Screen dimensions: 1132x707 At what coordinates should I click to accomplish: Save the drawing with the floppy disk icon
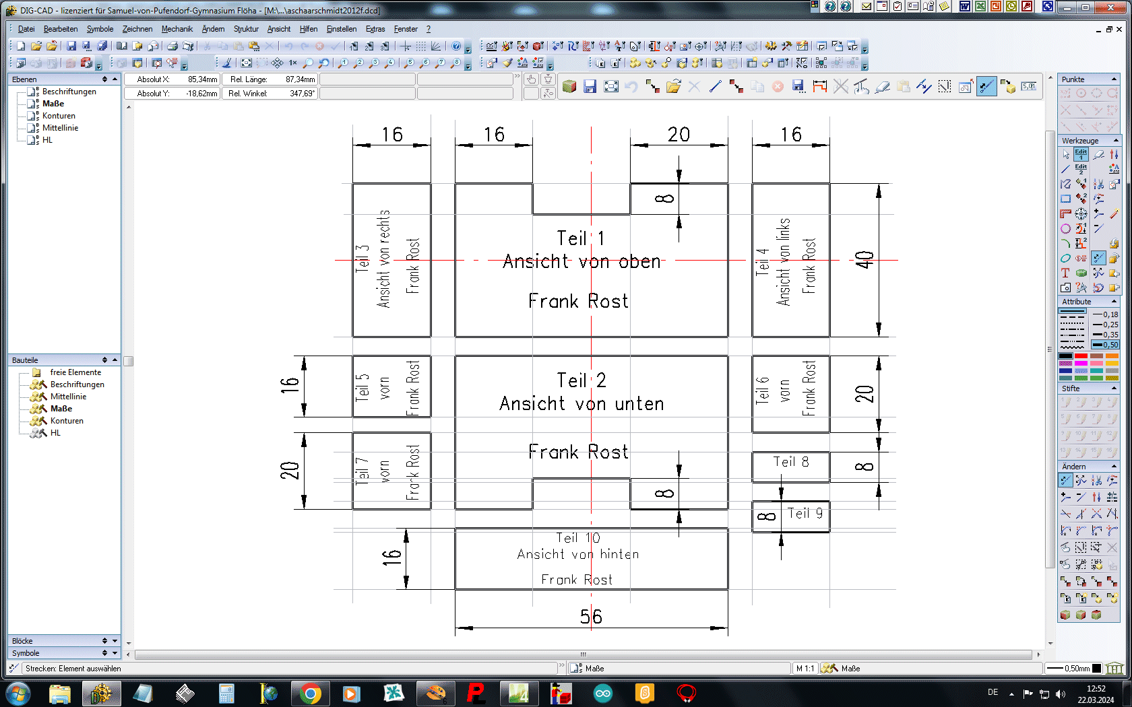(x=71, y=46)
